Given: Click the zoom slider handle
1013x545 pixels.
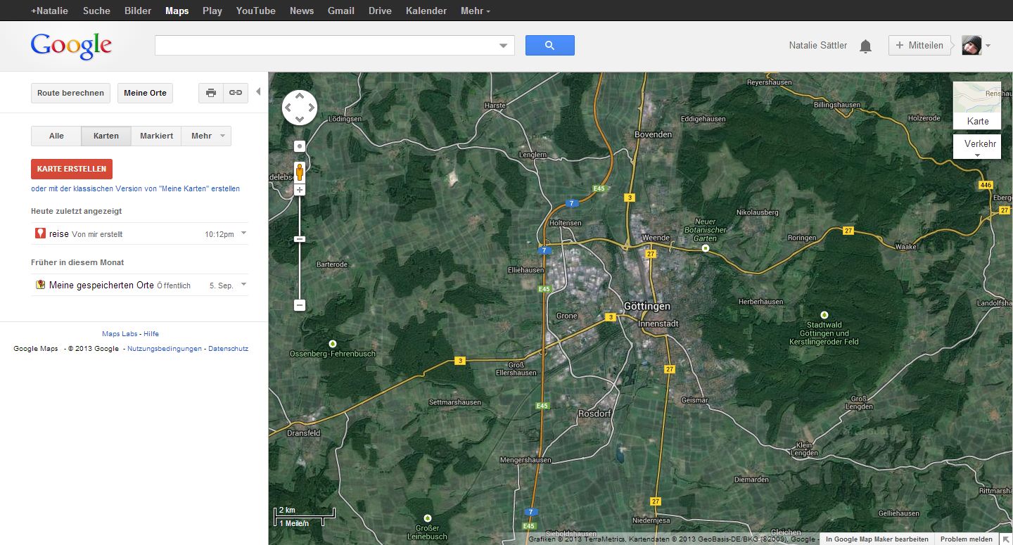Looking at the screenshot, I should (300, 240).
